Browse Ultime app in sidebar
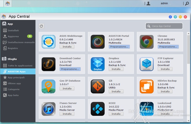 coord(12,83)
